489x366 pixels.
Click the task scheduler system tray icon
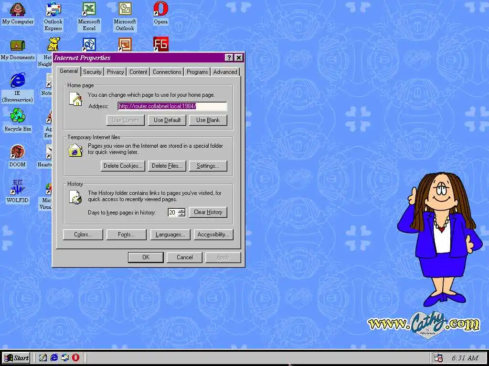click(x=438, y=358)
